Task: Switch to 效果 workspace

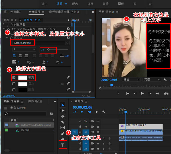Action: click(90, 4)
